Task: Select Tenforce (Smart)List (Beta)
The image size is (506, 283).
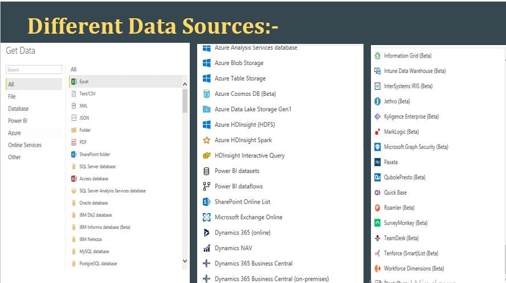Action: click(411, 253)
